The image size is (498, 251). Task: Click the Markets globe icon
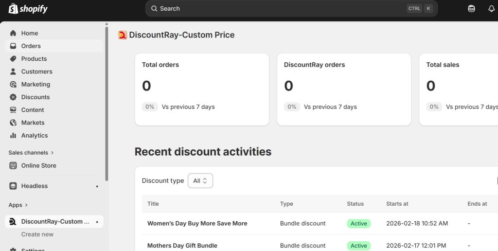(13, 123)
